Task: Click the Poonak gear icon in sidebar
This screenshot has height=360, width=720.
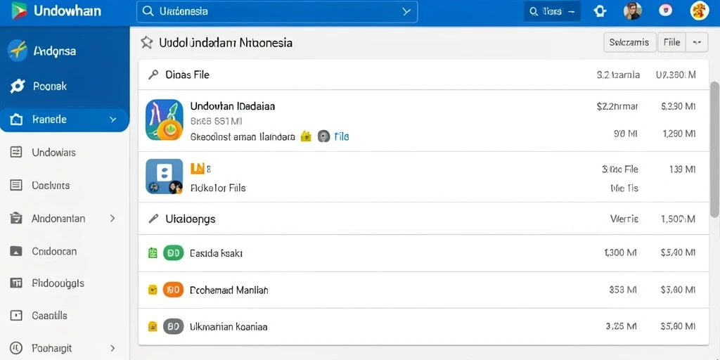Action: (x=18, y=86)
